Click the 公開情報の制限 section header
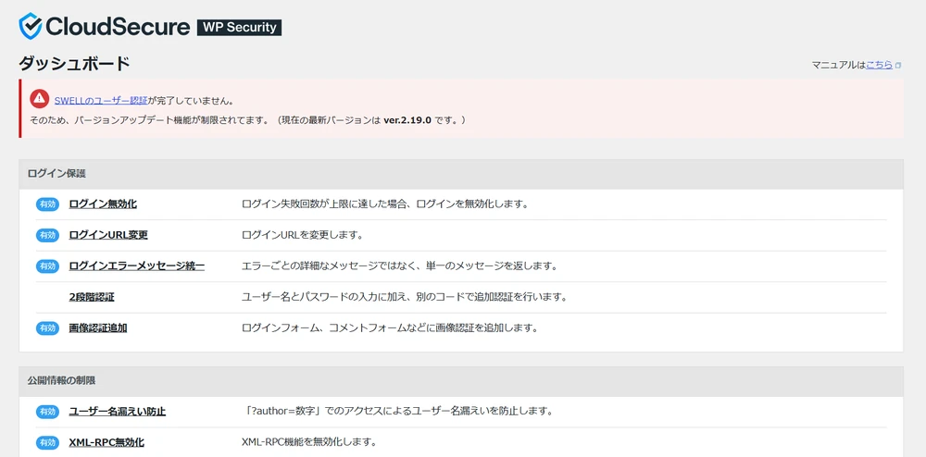The width and height of the screenshot is (926, 457). point(461,381)
